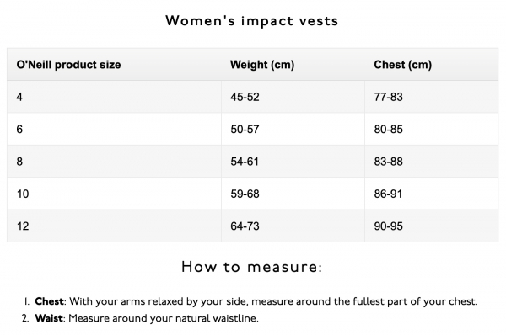Screen dimensions: 506x335
Task: Click the Women's impact vests heading
Action: [251, 21]
